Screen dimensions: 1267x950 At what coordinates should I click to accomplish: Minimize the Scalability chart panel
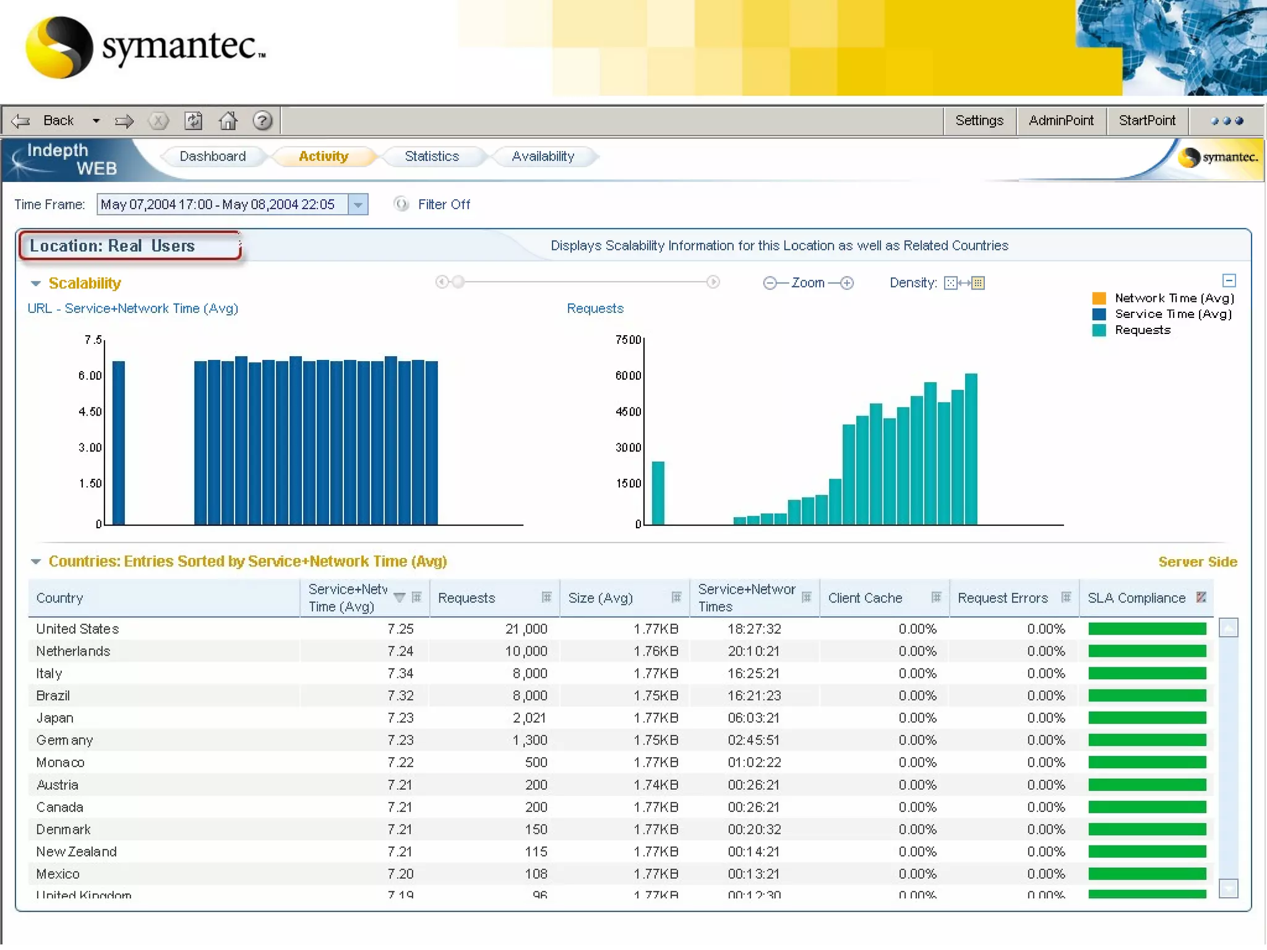1229,280
